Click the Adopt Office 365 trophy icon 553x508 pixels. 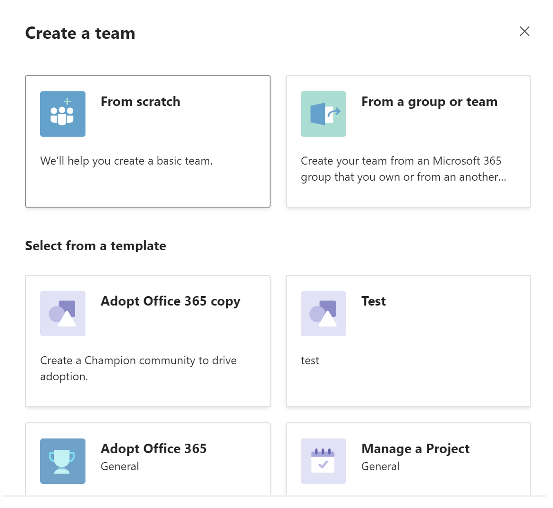click(x=63, y=461)
